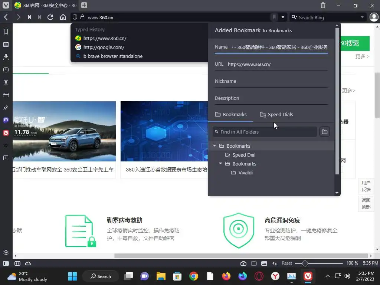Click the 返回顶部 back-to-top button
Screen dimensions: 380x285
coord(366,204)
